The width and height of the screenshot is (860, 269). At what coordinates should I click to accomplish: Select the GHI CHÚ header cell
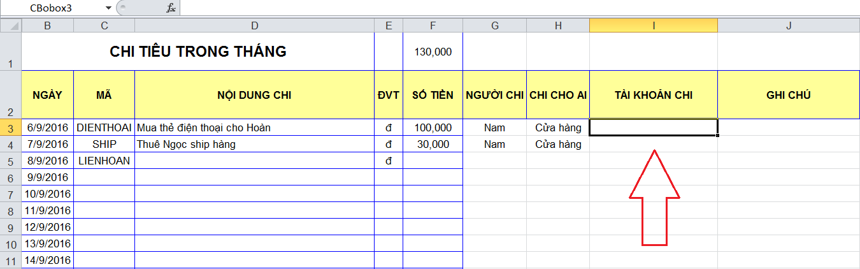click(x=788, y=95)
